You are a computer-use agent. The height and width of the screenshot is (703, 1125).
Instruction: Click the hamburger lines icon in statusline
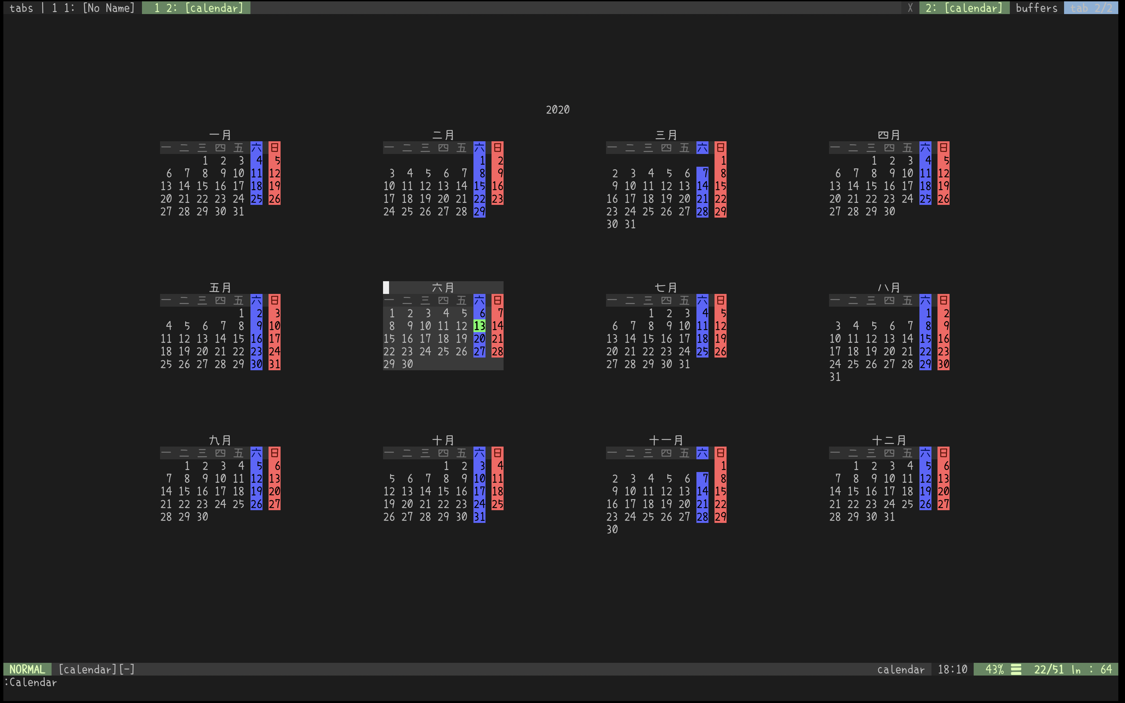tap(1016, 669)
